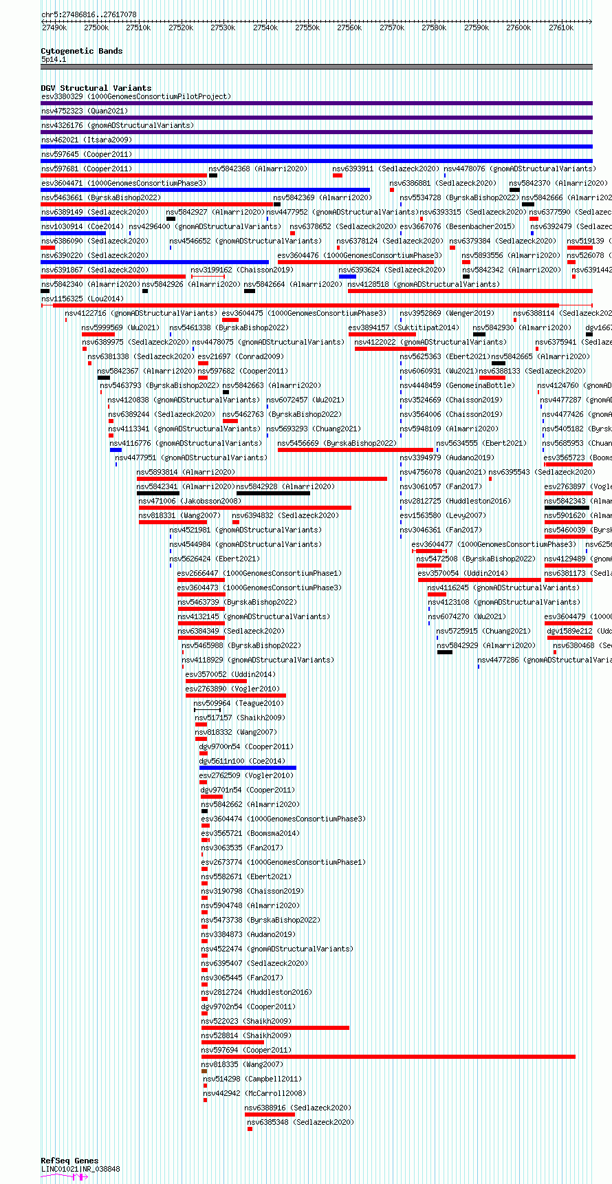
Task: Click nsv462021 (Itsara2009) label
Action: [x=87, y=140]
